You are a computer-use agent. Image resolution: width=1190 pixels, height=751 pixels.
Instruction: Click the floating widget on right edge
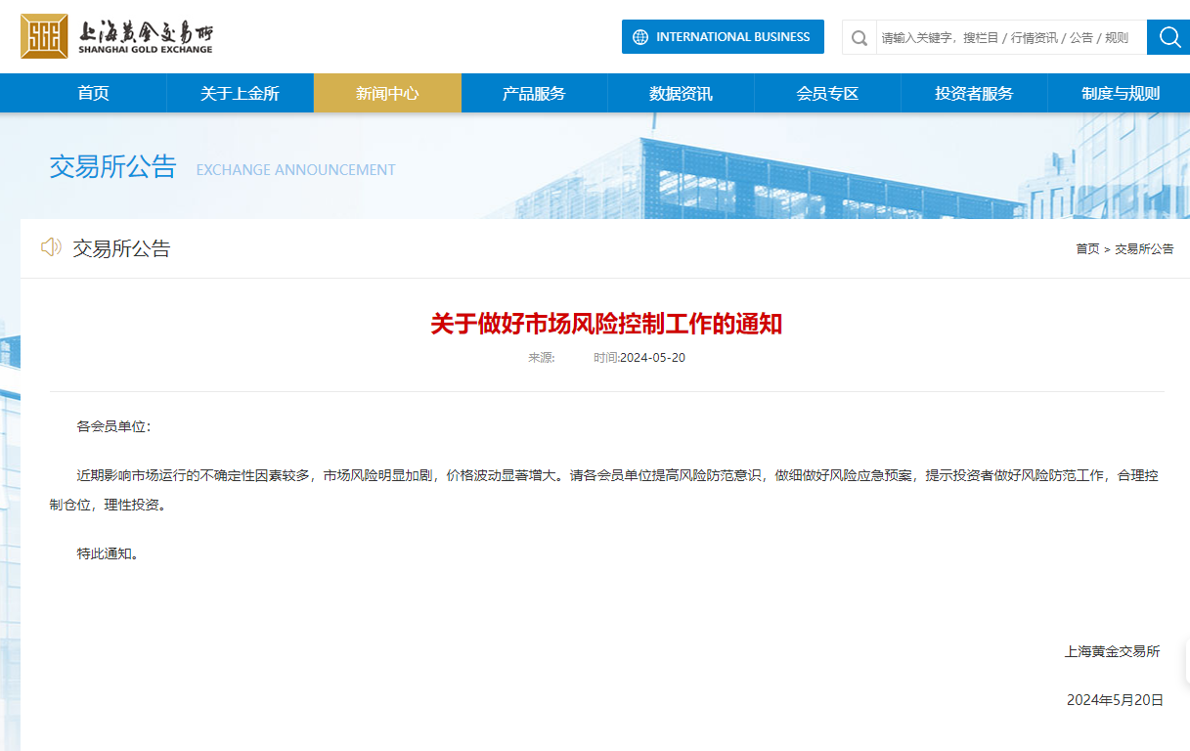click(1186, 662)
